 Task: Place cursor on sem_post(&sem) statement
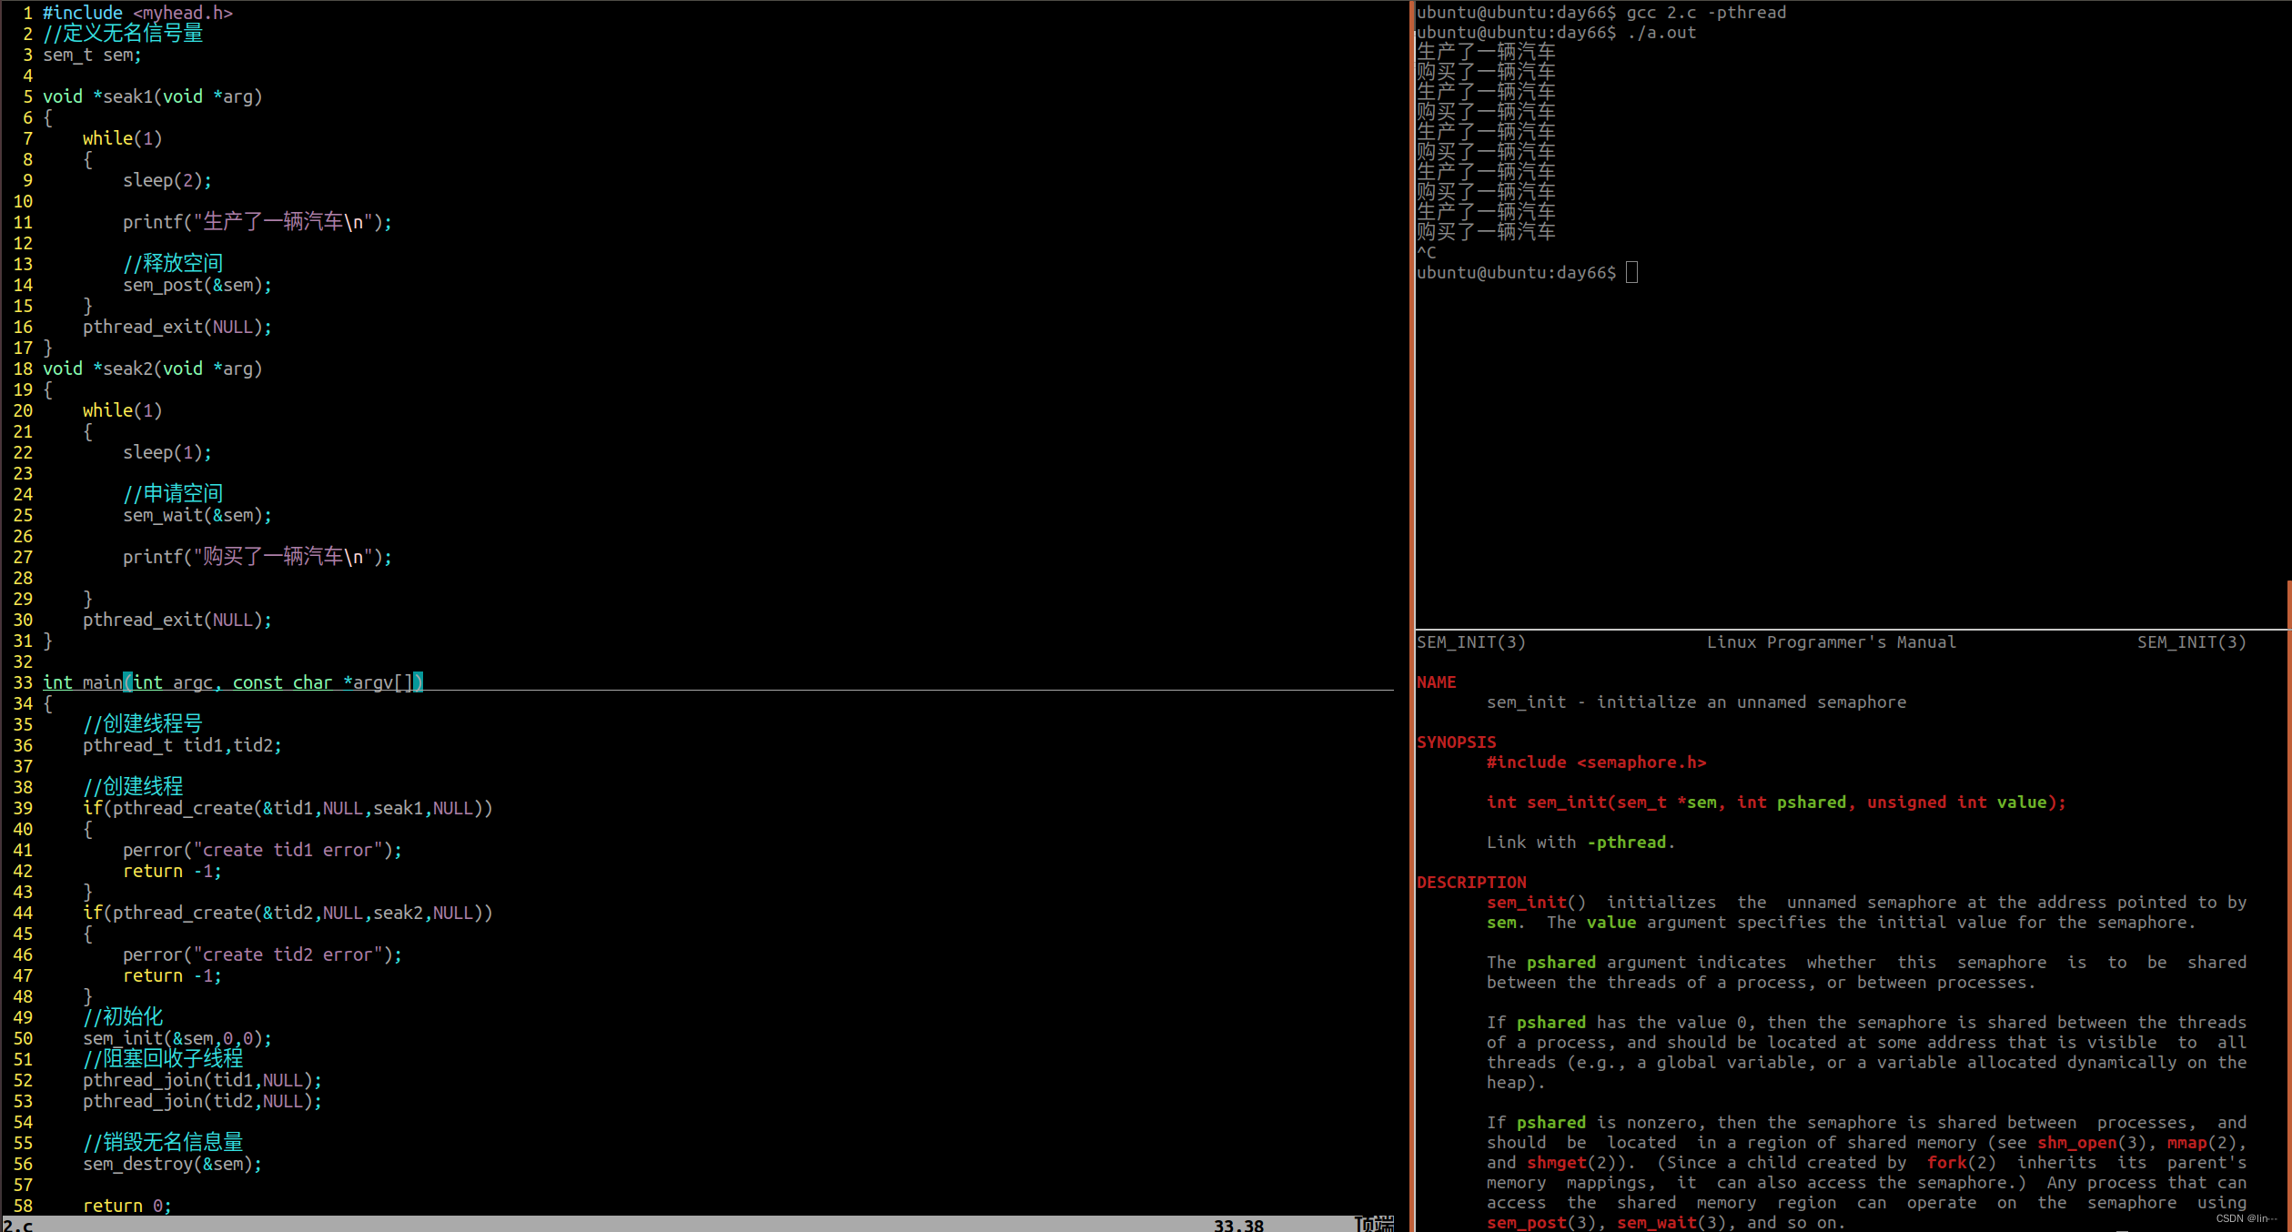coord(197,285)
